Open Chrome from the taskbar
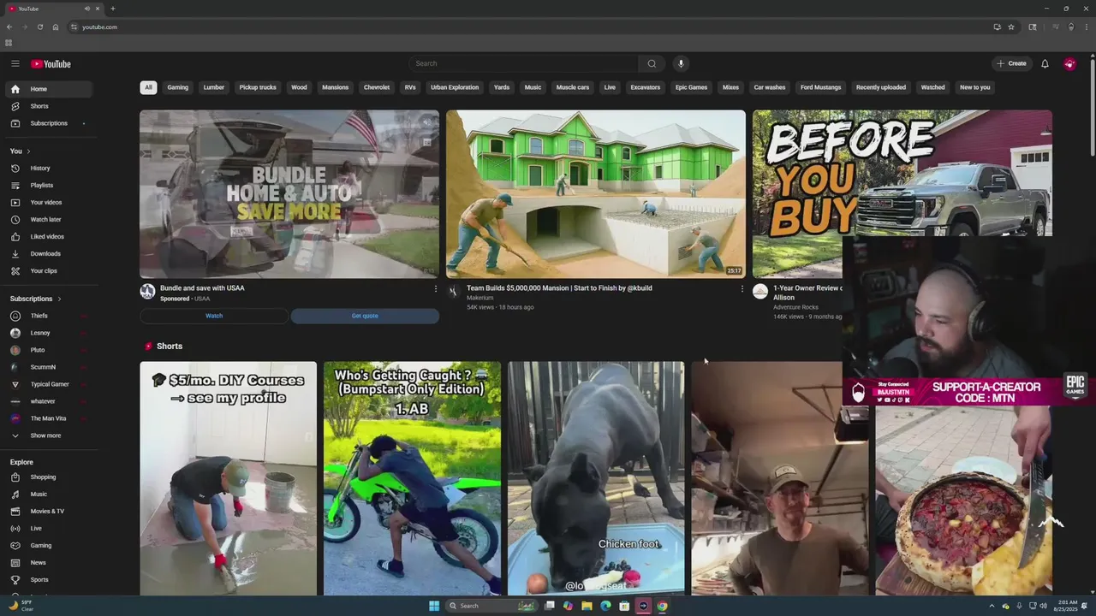The image size is (1096, 616). (x=662, y=606)
